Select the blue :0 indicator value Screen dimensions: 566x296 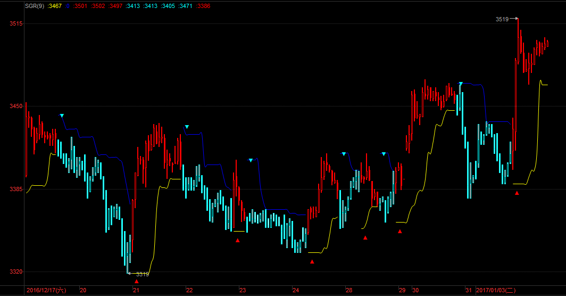pos(67,6)
